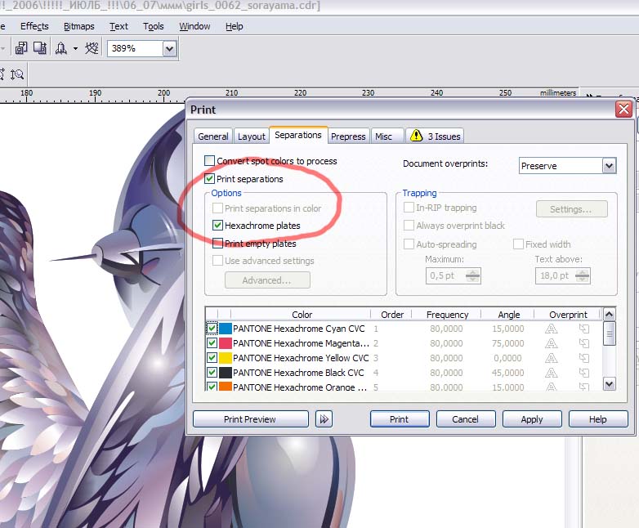Open the Tools menu
This screenshot has width=639, height=528.
pos(154,26)
